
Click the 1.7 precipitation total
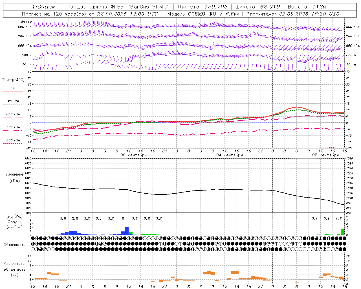pos(339,218)
